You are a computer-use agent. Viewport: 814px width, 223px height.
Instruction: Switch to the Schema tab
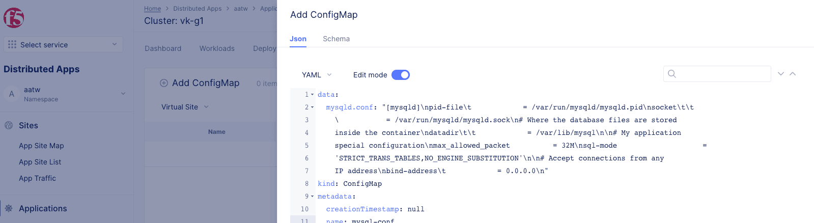[x=336, y=39]
